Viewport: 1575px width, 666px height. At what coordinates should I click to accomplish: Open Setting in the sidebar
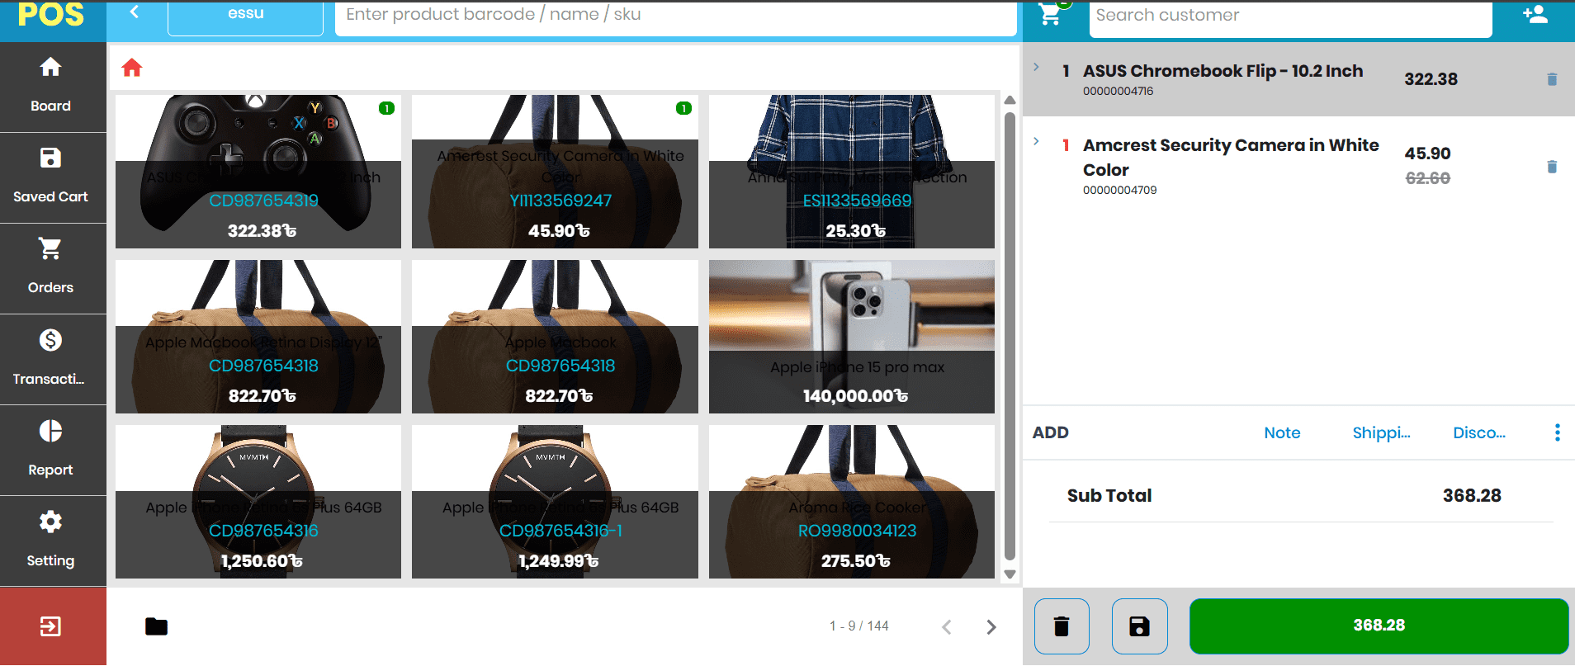point(51,541)
